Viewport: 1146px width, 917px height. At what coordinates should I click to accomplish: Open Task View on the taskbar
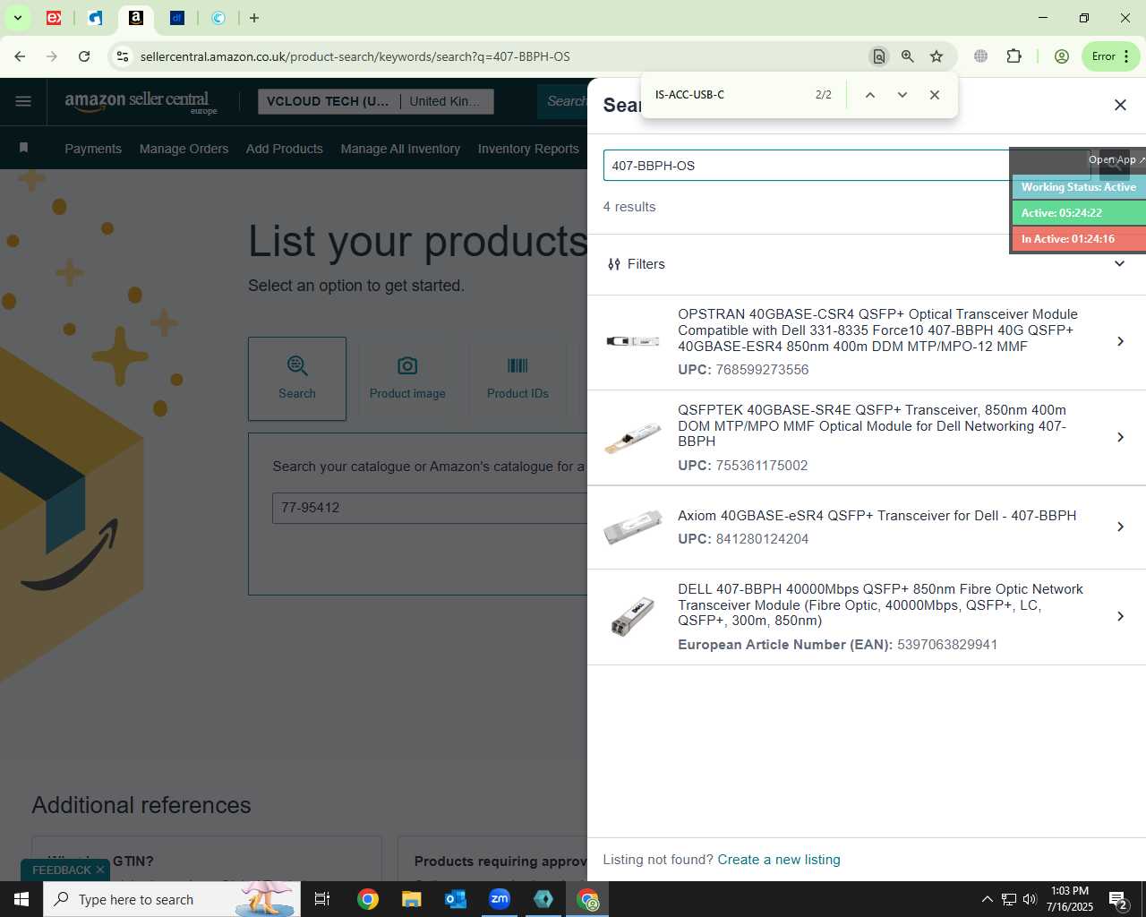(x=322, y=899)
